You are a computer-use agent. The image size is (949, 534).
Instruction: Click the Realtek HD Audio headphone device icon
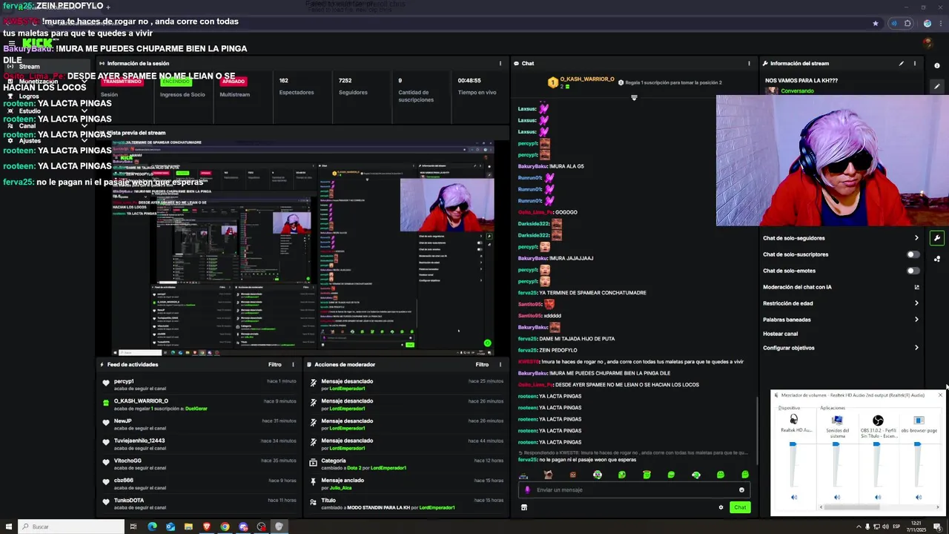tap(794, 420)
